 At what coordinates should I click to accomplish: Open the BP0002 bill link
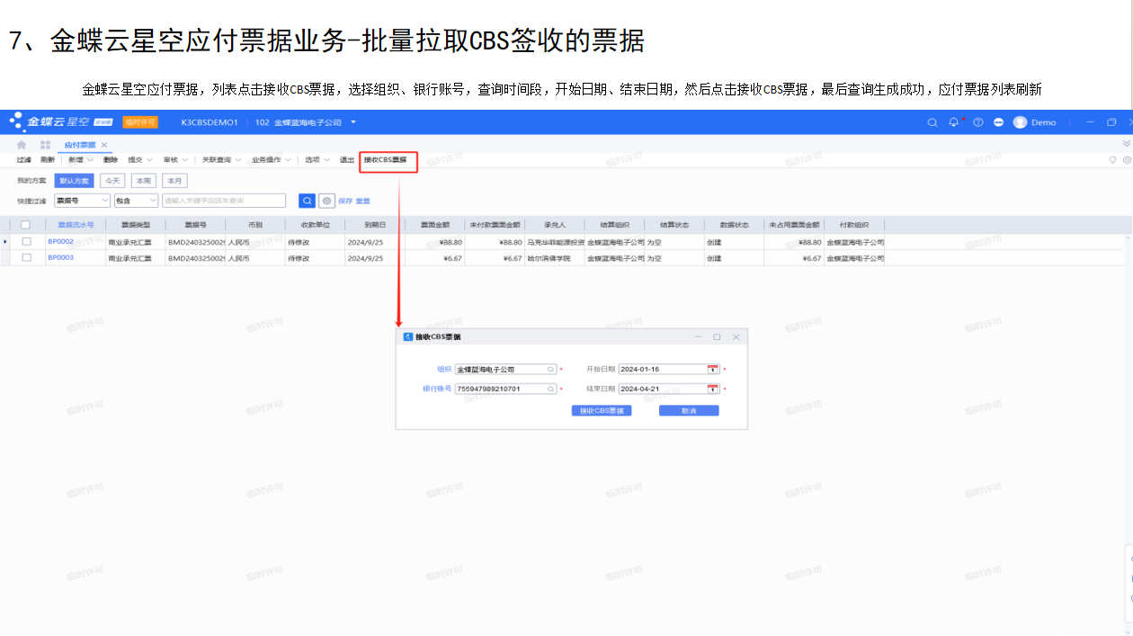click(60, 241)
